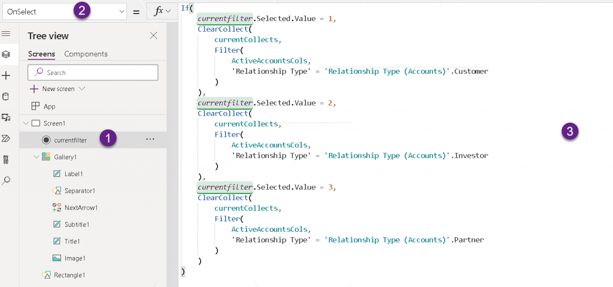Open the Insert plus icon in left rail
The height and width of the screenshot is (287, 613).
pyautogui.click(x=6, y=75)
